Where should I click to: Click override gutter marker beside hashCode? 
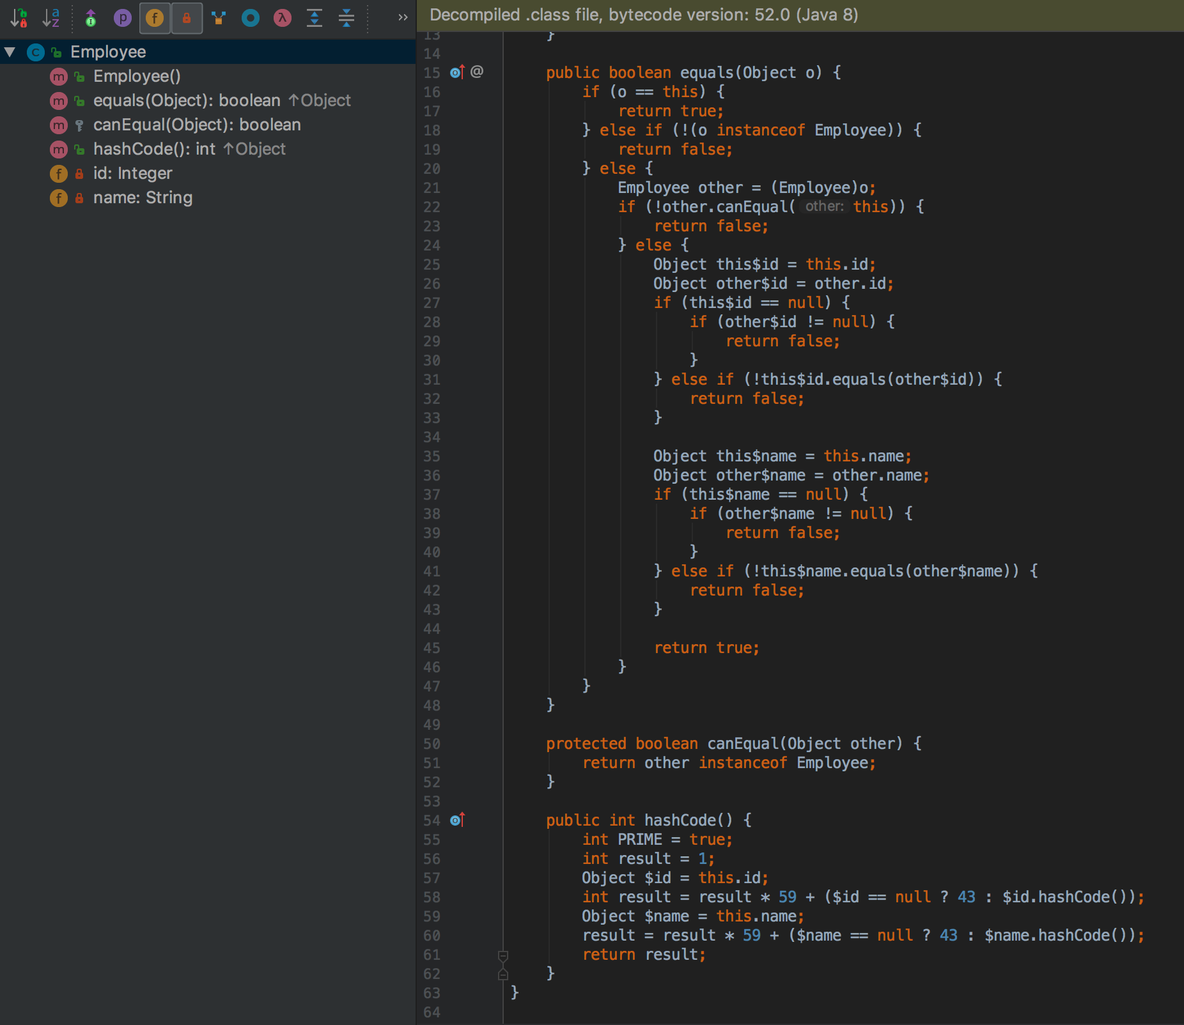tap(457, 820)
